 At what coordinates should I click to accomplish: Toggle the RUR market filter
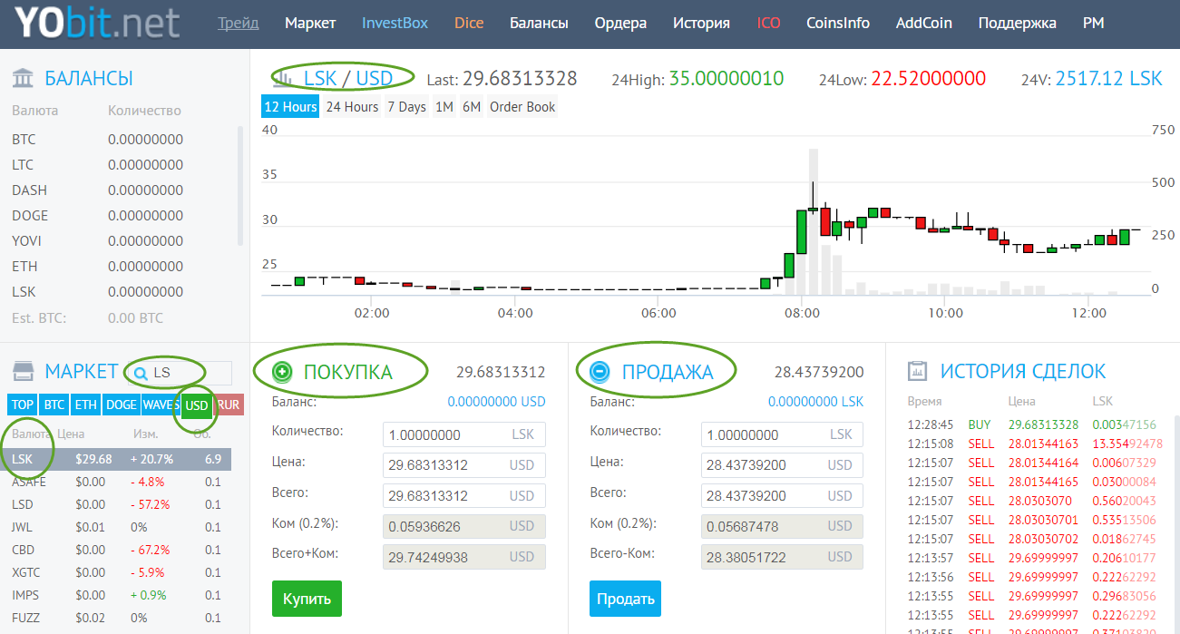(x=229, y=405)
